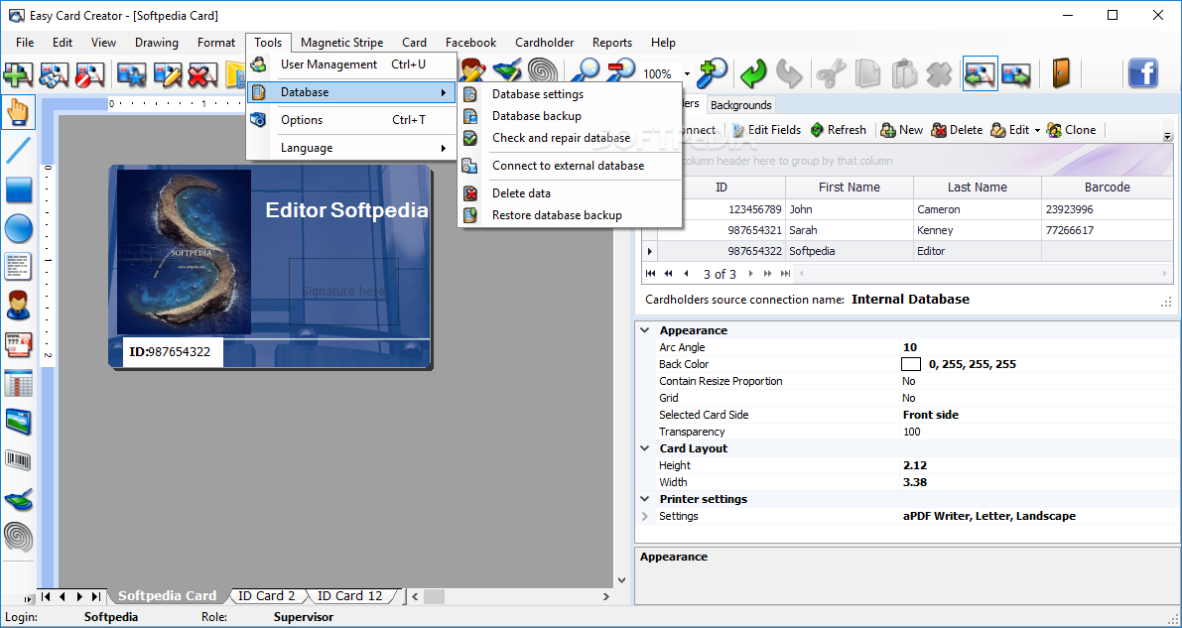
Task: Click the cardholder toolbar overflow arrow
Action: point(1168,137)
